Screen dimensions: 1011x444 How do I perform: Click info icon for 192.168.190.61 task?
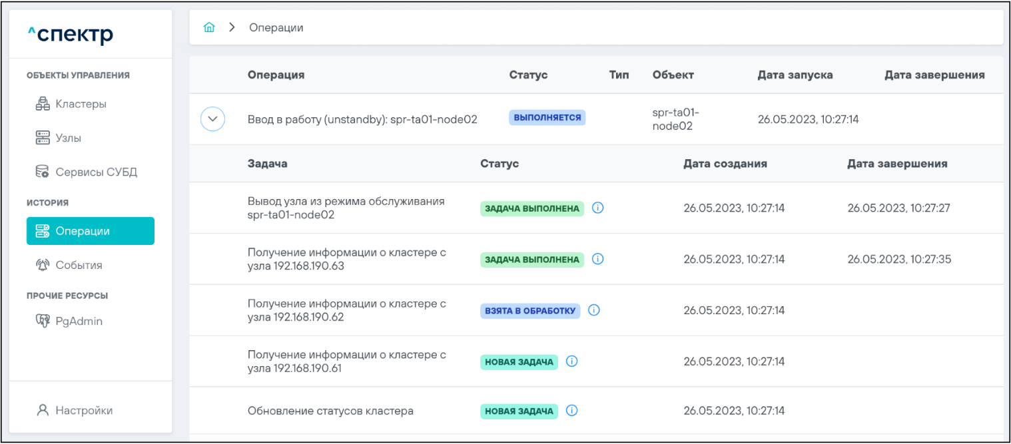571,361
